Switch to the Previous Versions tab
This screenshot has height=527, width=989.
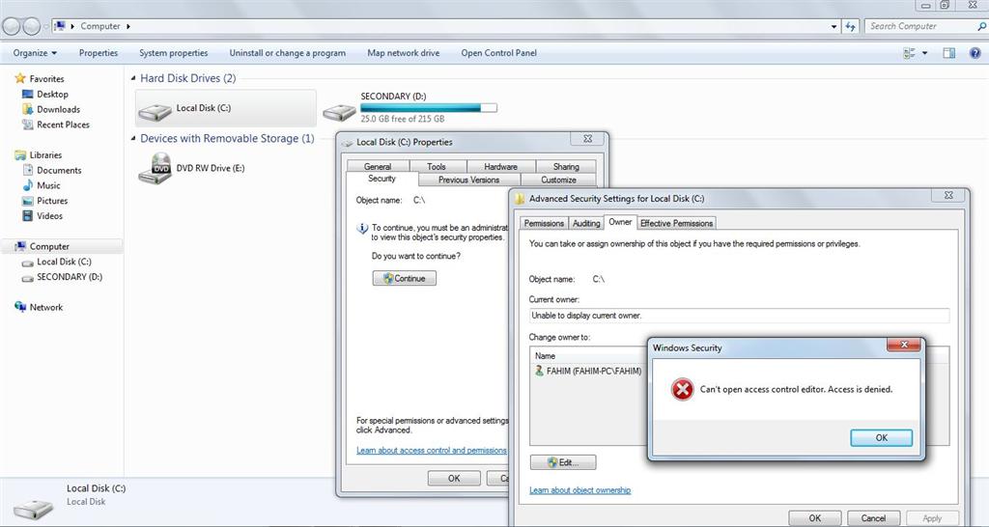[x=468, y=180]
